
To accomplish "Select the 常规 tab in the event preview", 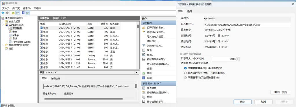I will coord(44,78).
